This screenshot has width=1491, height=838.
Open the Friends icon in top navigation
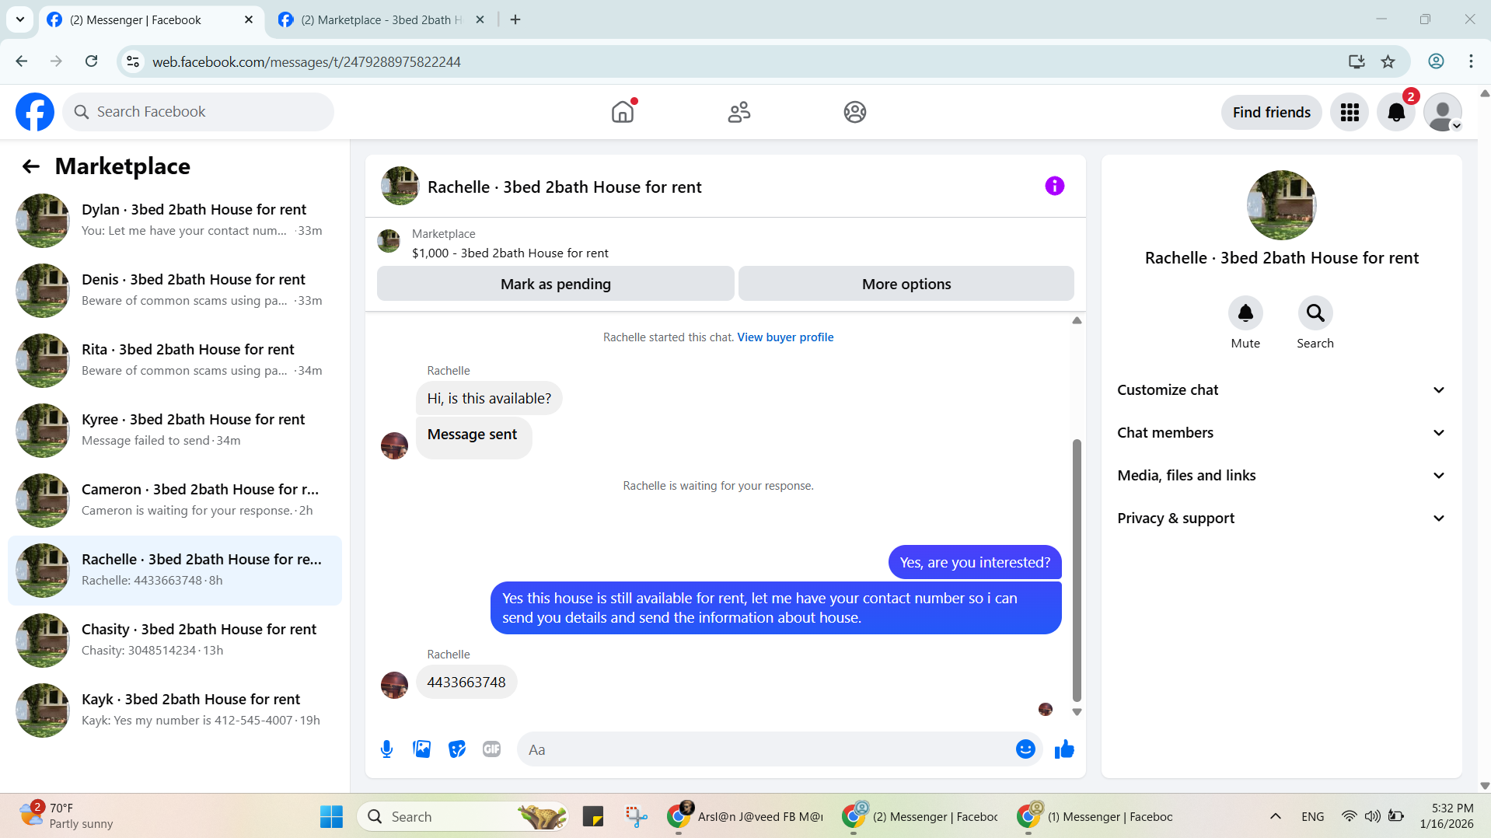(739, 112)
